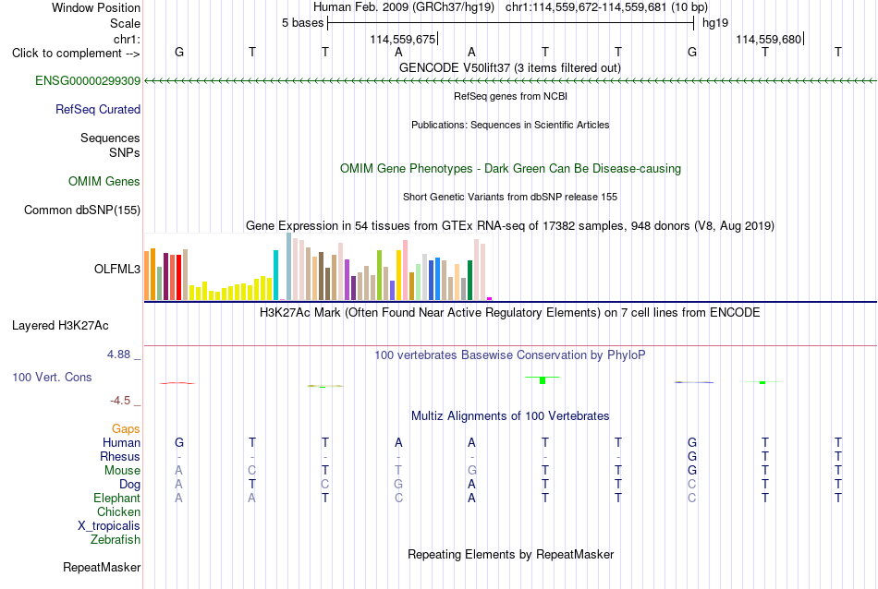Select the Human species label

click(121, 442)
